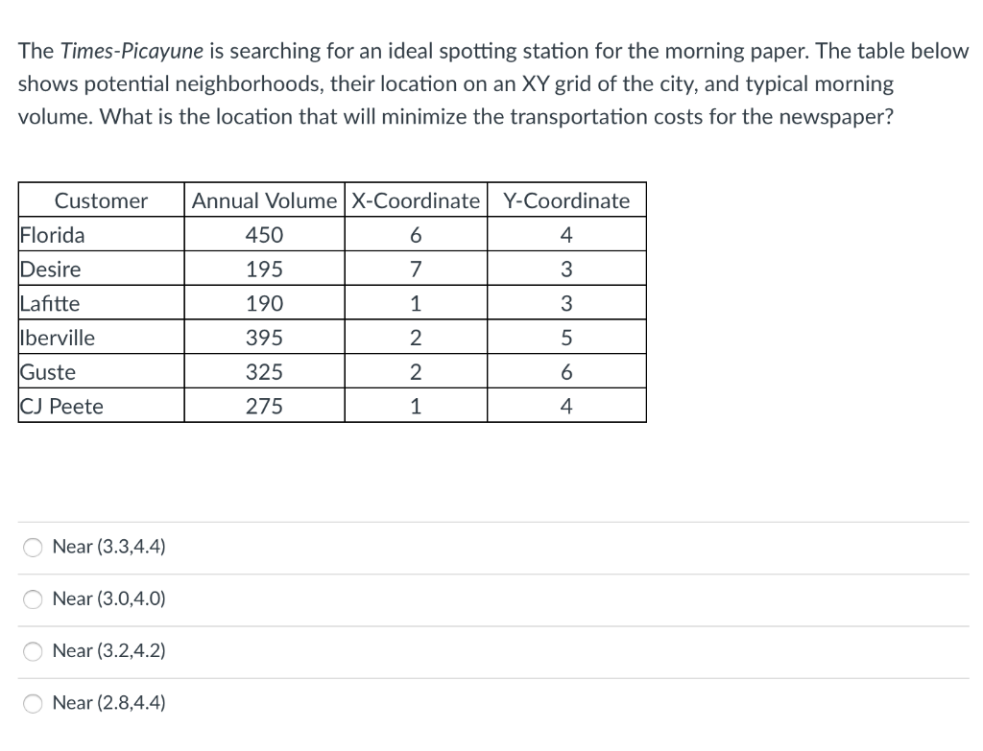Click the Annual Volume column header

[x=265, y=200]
